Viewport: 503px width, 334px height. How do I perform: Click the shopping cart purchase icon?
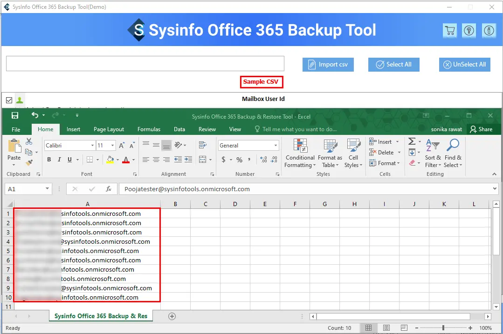(449, 31)
